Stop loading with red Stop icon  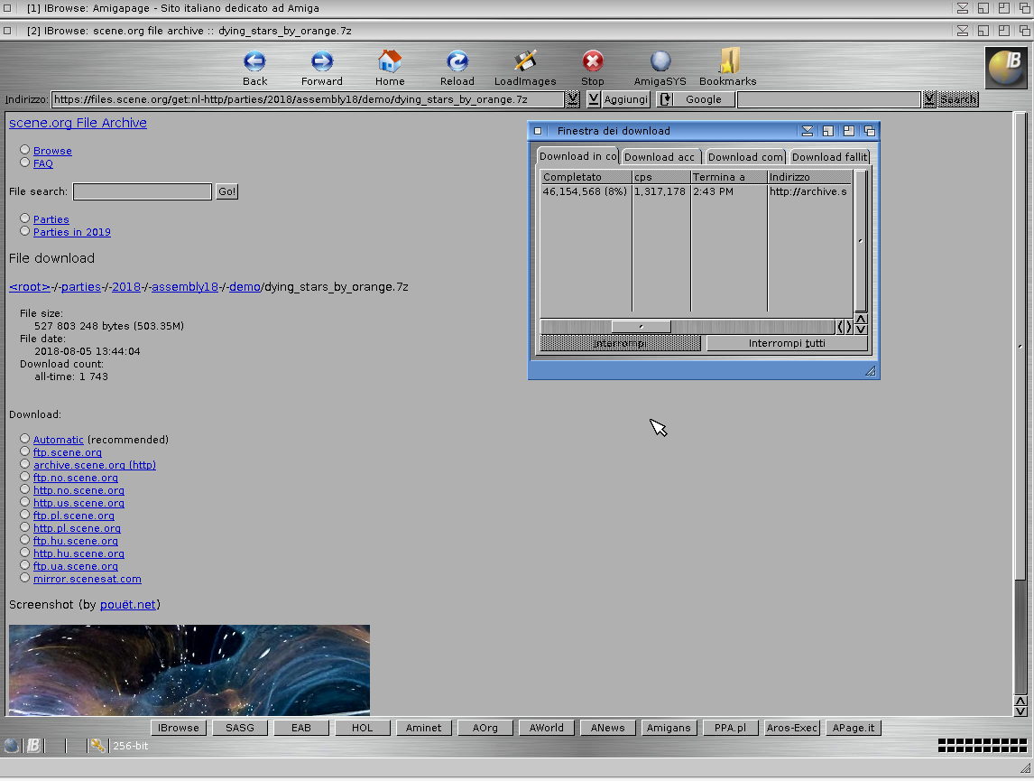[592, 61]
